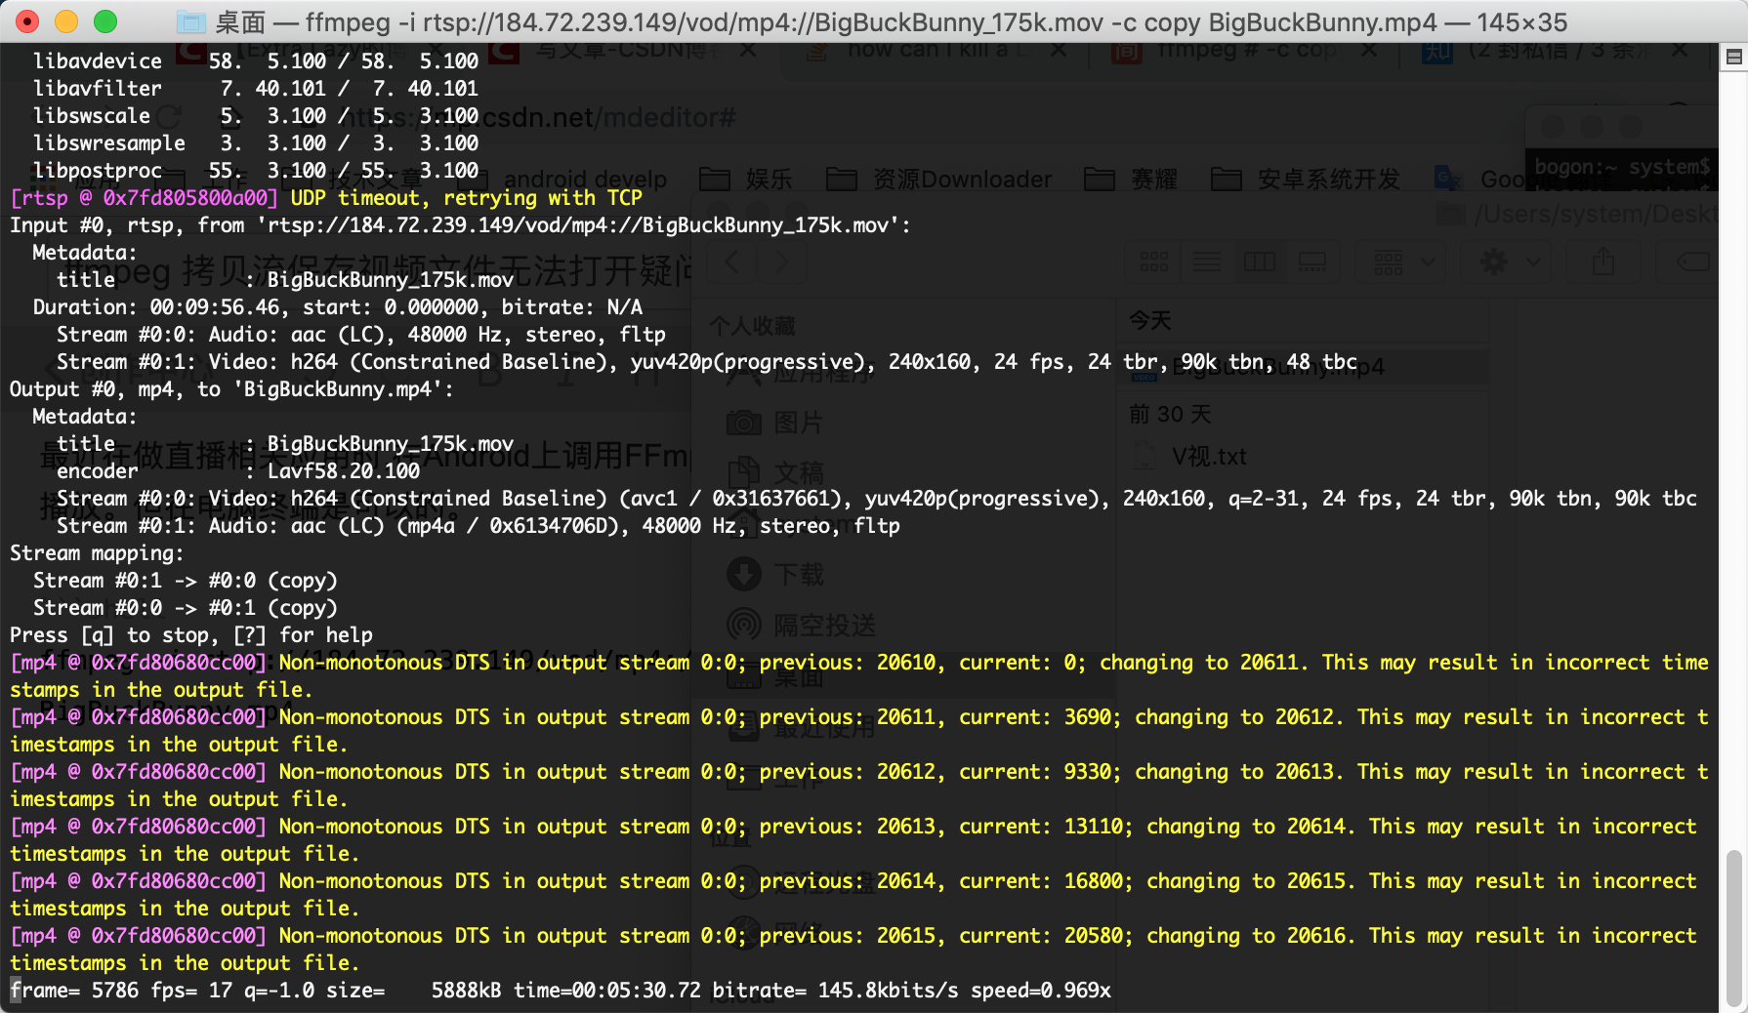Click the input video line ending '48 tbc'
This screenshot has height=1013, width=1748.
tap(707, 361)
